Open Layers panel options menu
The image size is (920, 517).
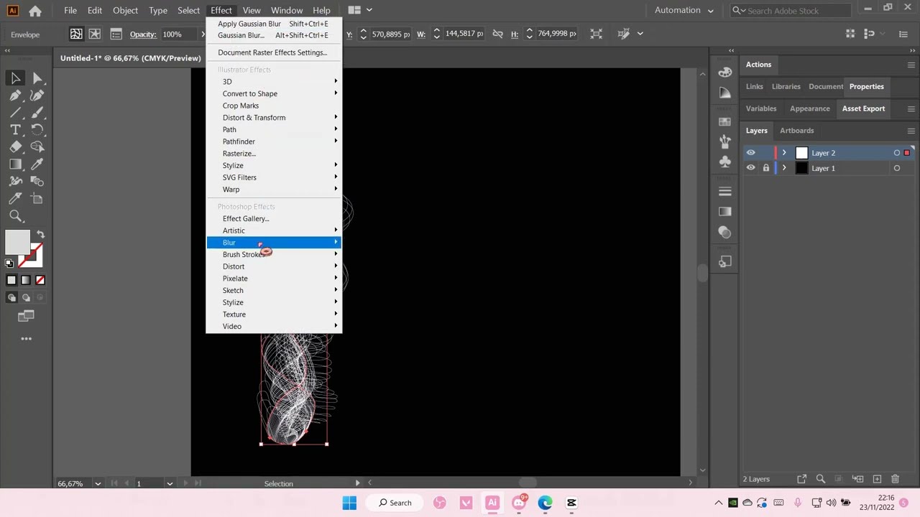[x=911, y=131]
